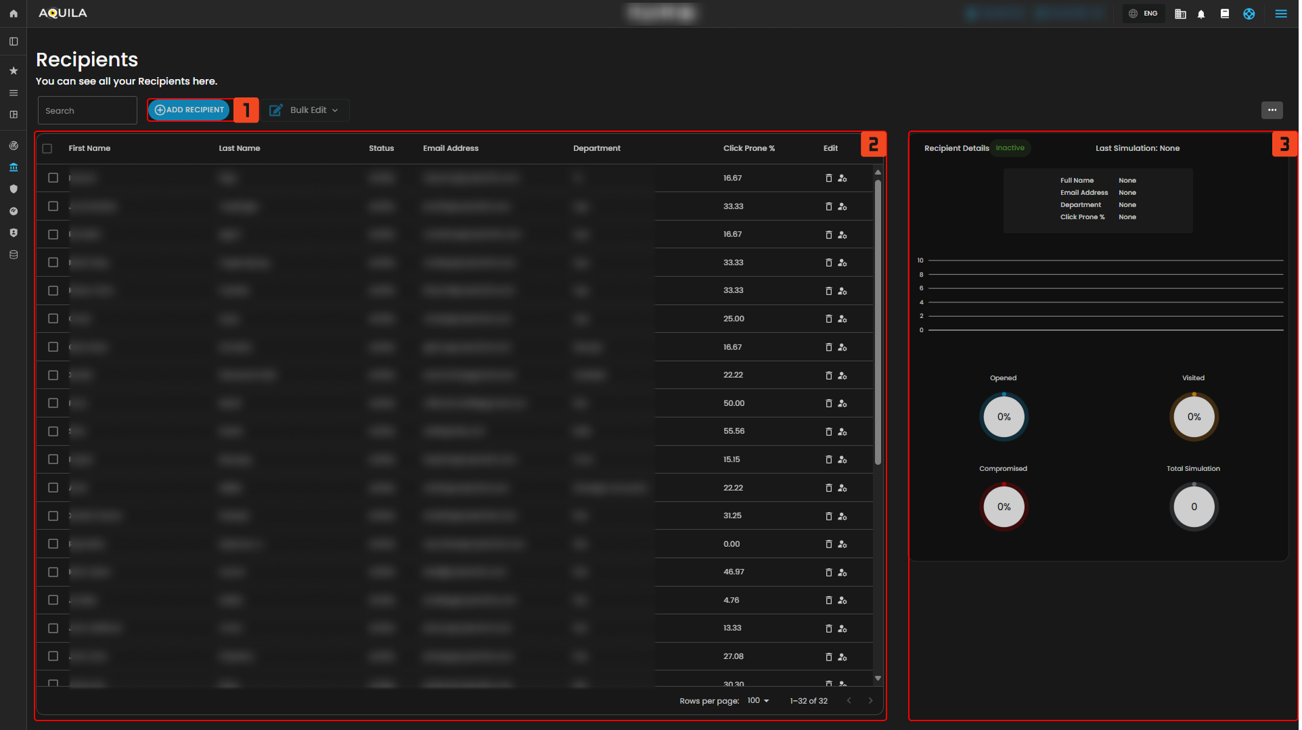The width and height of the screenshot is (1302, 730).
Task: Click the blue support lifebuoy icon
Action: (1249, 14)
